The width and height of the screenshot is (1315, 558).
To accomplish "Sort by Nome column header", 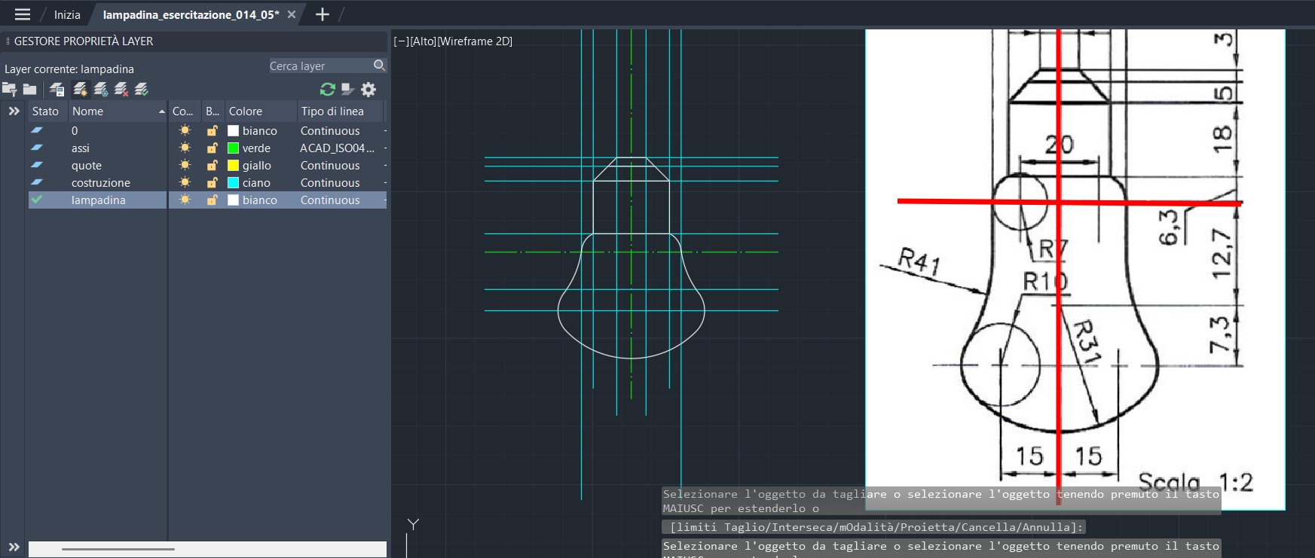I will click(118, 111).
